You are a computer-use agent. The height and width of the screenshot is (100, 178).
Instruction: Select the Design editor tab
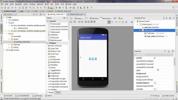[51, 92]
